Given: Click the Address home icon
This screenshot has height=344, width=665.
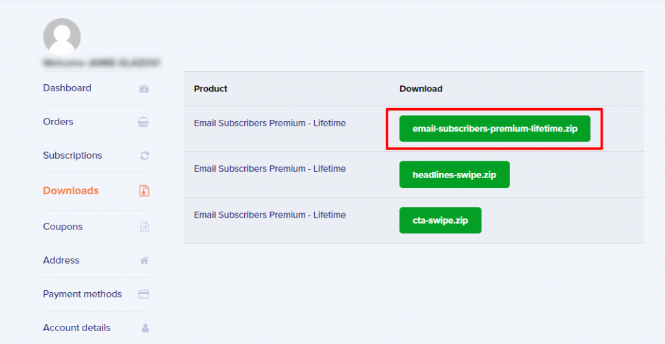Looking at the screenshot, I should [x=144, y=260].
